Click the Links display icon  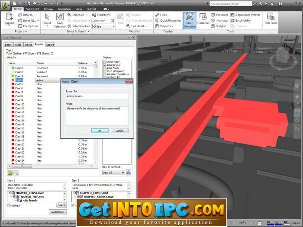(x=157, y=15)
